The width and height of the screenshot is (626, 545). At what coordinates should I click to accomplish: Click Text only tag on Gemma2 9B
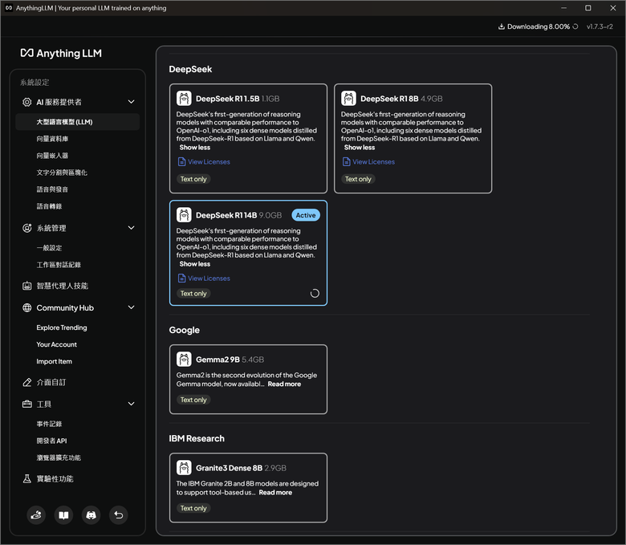tap(193, 400)
